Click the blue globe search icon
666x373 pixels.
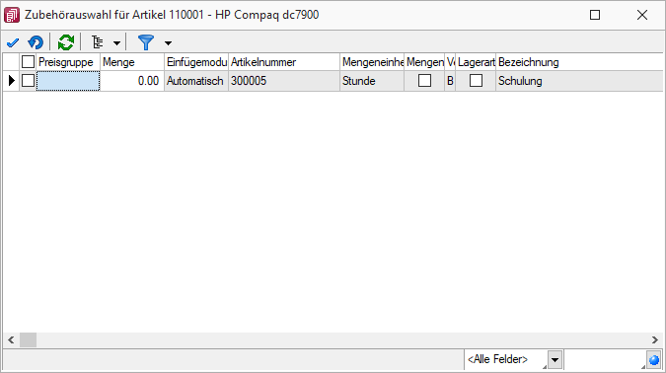[x=654, y=360]
